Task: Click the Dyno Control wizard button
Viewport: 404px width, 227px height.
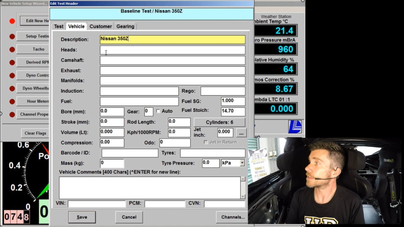Action: 33,75
